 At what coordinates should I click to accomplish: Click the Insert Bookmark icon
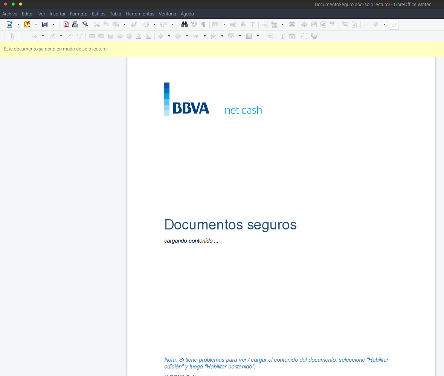pos(333,24)
